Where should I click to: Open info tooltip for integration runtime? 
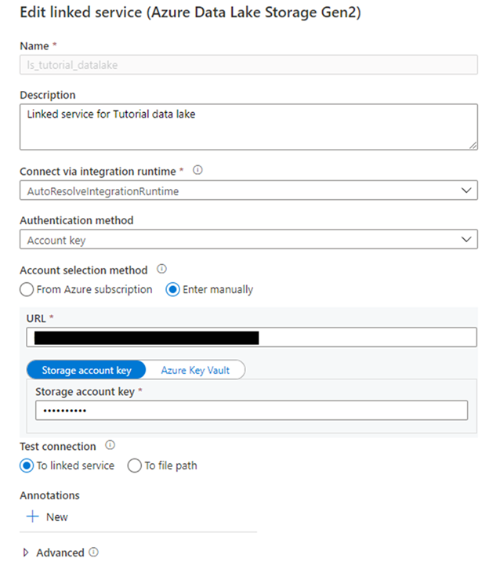coord(197,170)
